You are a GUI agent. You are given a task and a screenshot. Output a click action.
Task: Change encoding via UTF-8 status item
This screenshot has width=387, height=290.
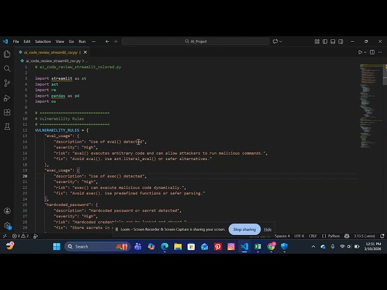(299, 236)
